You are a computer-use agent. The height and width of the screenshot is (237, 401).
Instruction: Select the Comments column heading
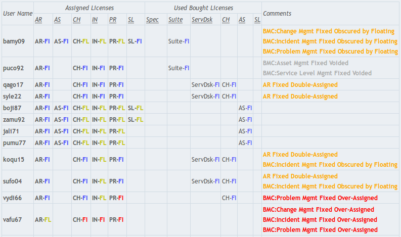pos(277,13)
